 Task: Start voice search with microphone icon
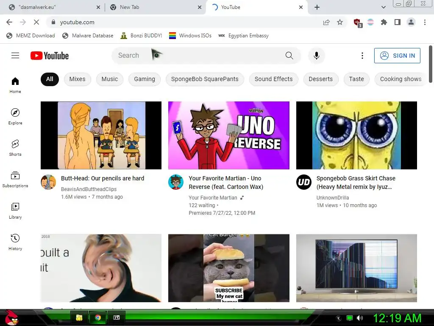tap(316, 56)
